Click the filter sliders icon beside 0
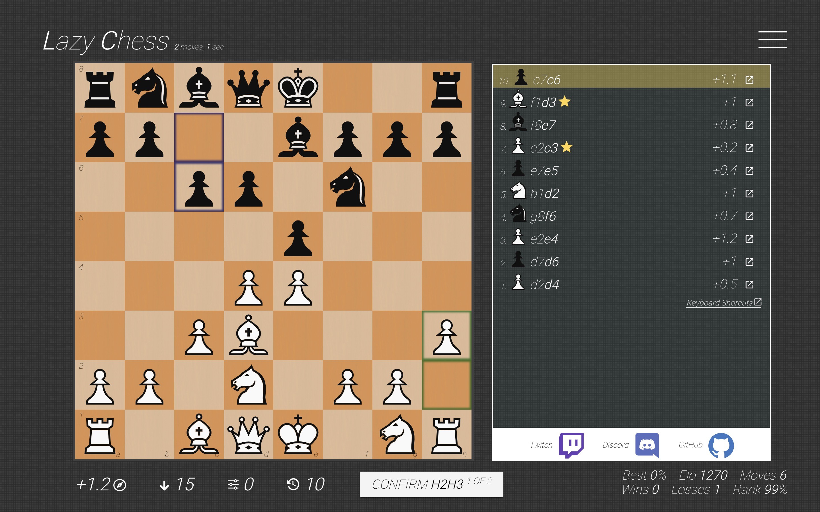Screen dimensions: 820x512 [x=234, y=485]
